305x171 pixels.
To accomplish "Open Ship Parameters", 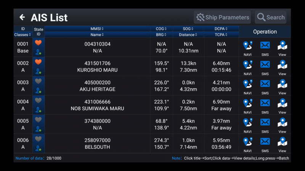I will coord(222,17).
